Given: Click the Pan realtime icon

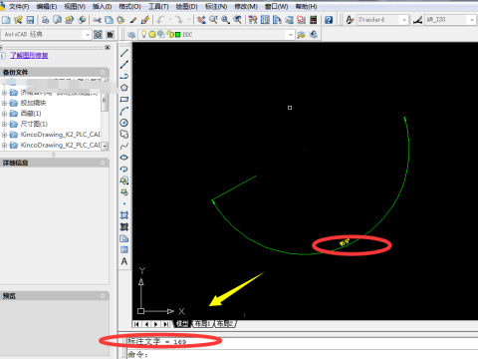Looking at the screenshot, I should coord(201,20).
